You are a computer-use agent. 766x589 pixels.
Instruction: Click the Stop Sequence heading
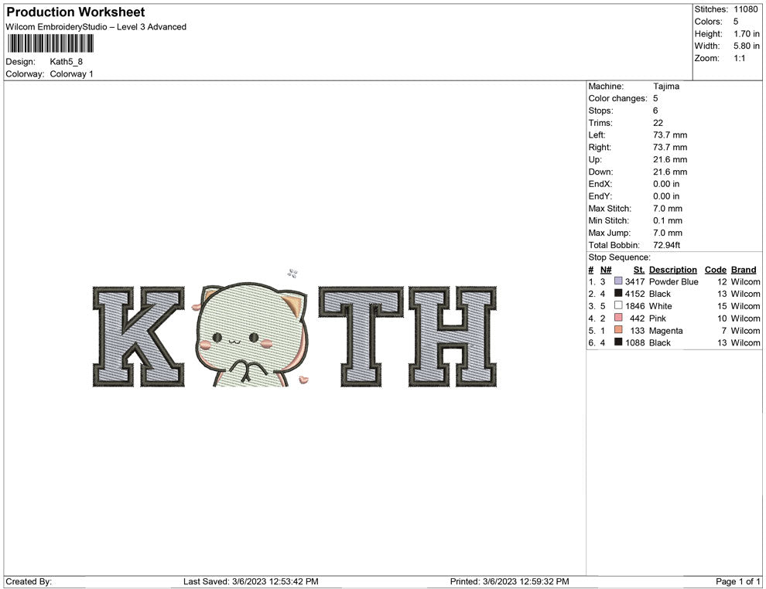click(x=619, y=257)
